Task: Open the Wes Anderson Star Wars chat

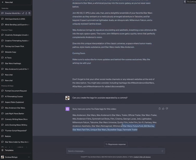Action: (x=16, y=108)
